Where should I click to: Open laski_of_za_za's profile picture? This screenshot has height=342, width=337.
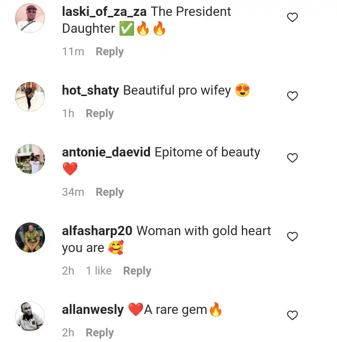pos(30,18)
